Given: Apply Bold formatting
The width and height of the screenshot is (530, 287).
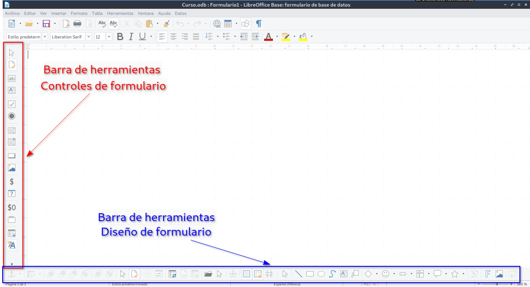Looking at the screenshot, I should click(x=120, y=37).
